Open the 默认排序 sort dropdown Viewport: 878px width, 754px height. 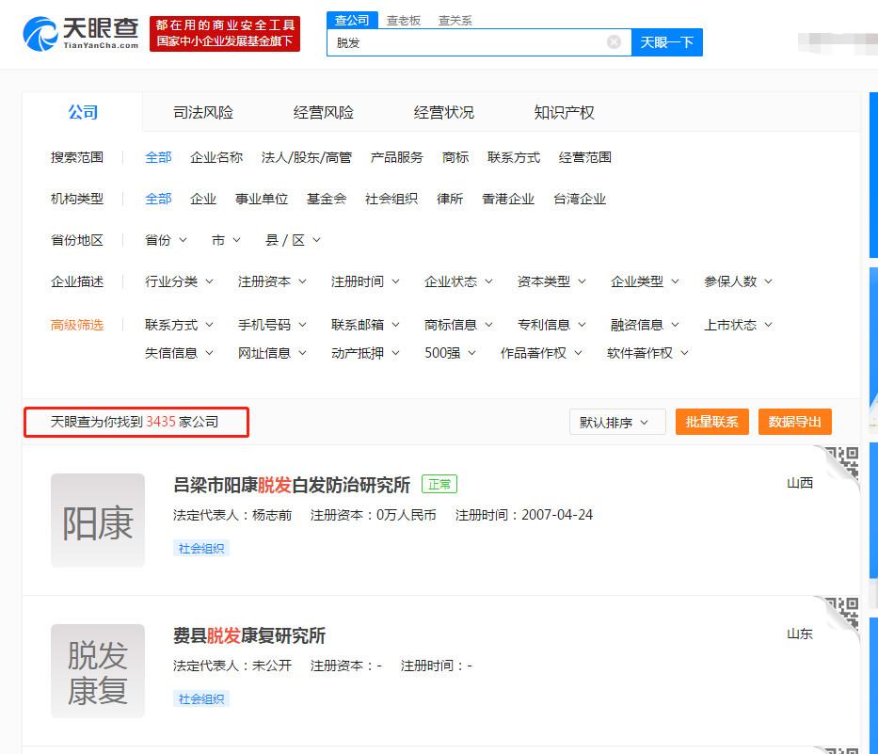tap(616, 423)
